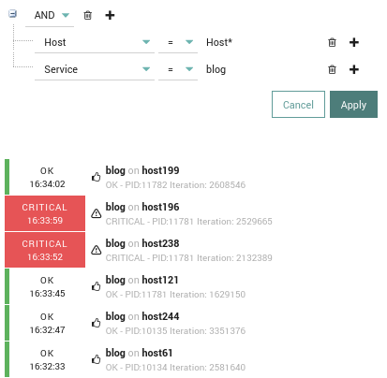Screen dimensions: 387x378
Task: Open the AND operator dropdown
Action: 50,15
